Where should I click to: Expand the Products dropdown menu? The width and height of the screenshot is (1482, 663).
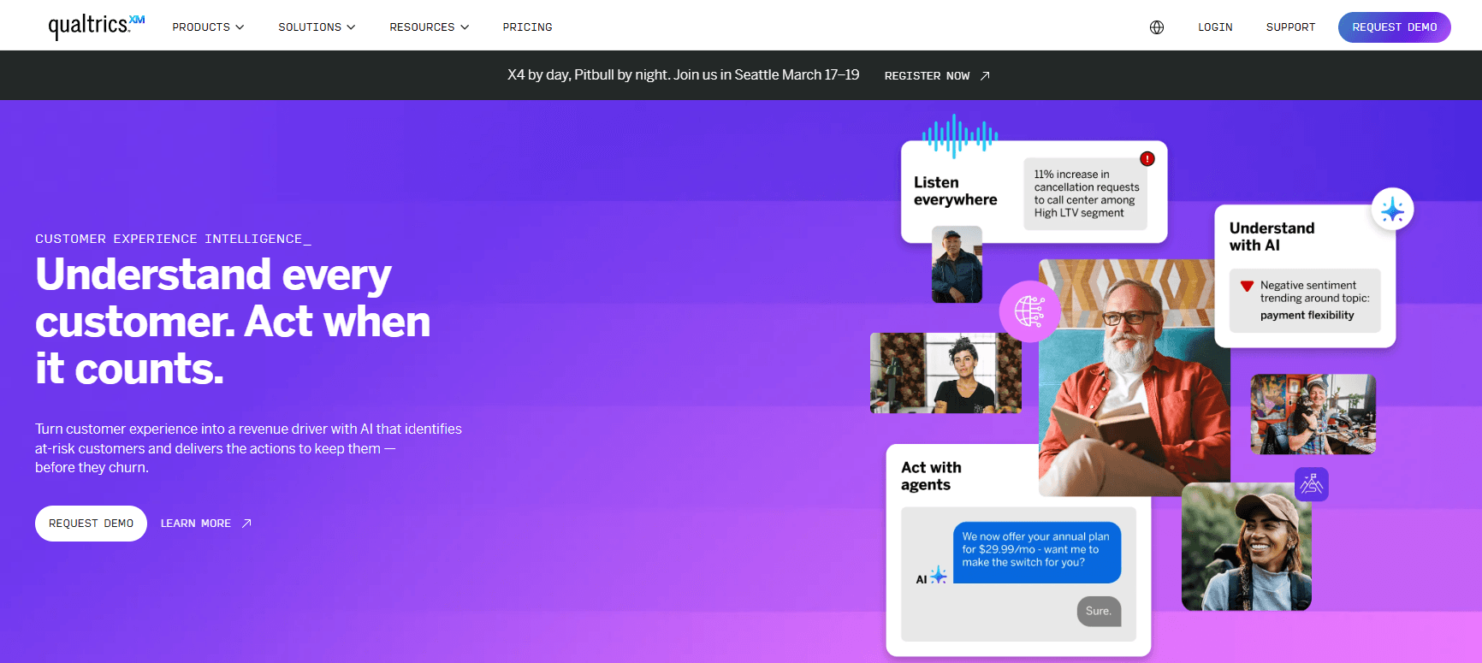pos(208,27)
